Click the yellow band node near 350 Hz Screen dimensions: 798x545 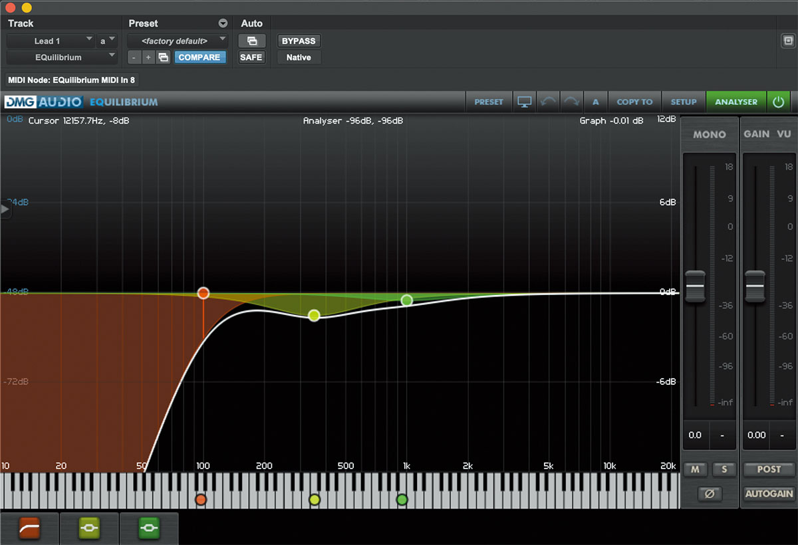[x=315, y=315]
